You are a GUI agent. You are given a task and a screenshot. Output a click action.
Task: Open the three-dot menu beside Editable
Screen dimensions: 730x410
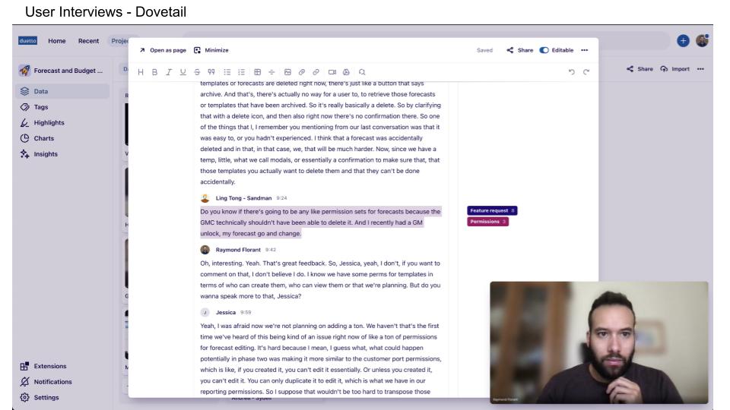pyautogui.click(x=584, y=50)
